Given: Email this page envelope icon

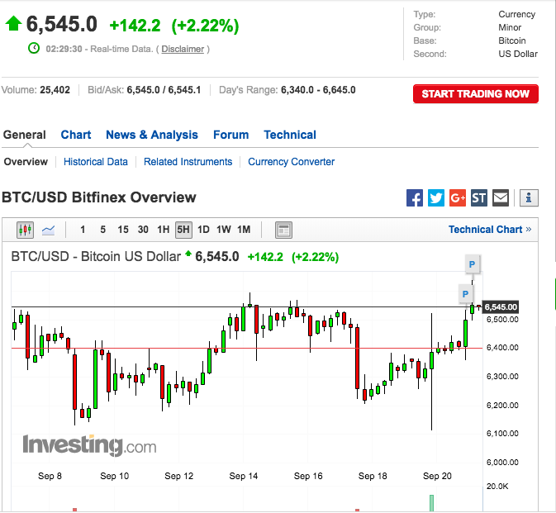Looking at the screenshot, I should [x=501, y=197].
